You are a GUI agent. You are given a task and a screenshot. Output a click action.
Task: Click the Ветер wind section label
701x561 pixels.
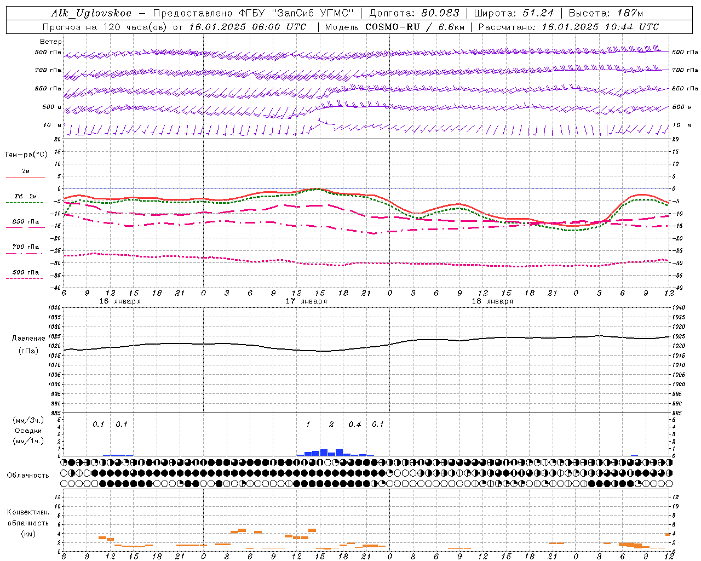pos(51,42)
